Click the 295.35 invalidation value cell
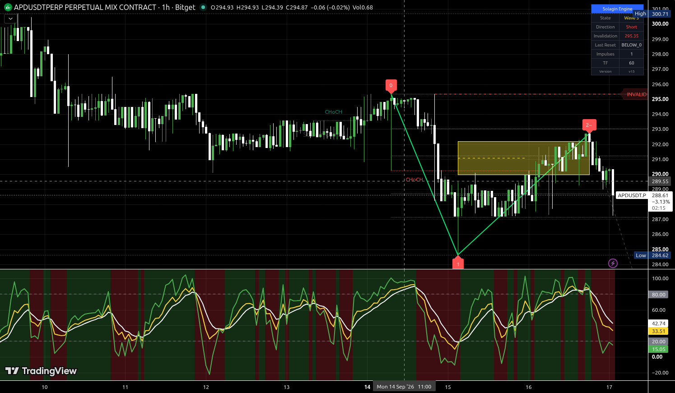The height and width of the screenshot is (393, 675). pos(631,36)
